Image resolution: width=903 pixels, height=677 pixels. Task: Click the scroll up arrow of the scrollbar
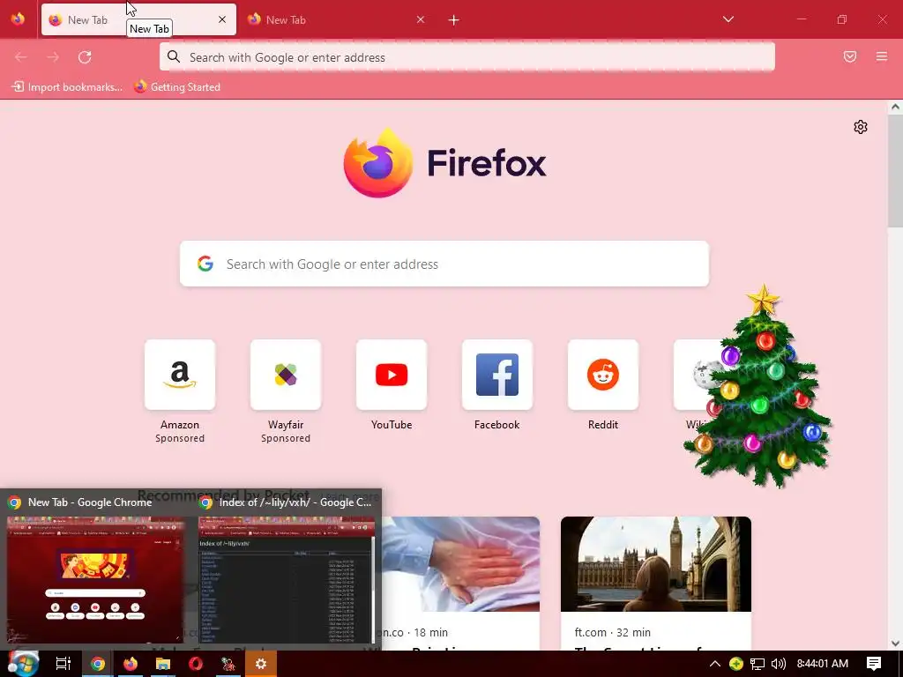tap(895, 107)
